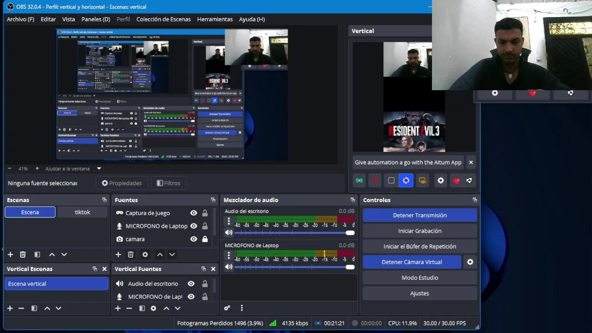Viewport: 592px width, 333px height.
Task: Hide the camara source
Action: [194, 239]
